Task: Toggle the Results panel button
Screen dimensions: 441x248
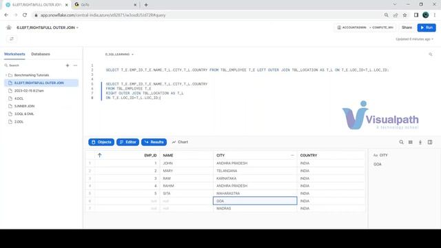Action: 154,142
